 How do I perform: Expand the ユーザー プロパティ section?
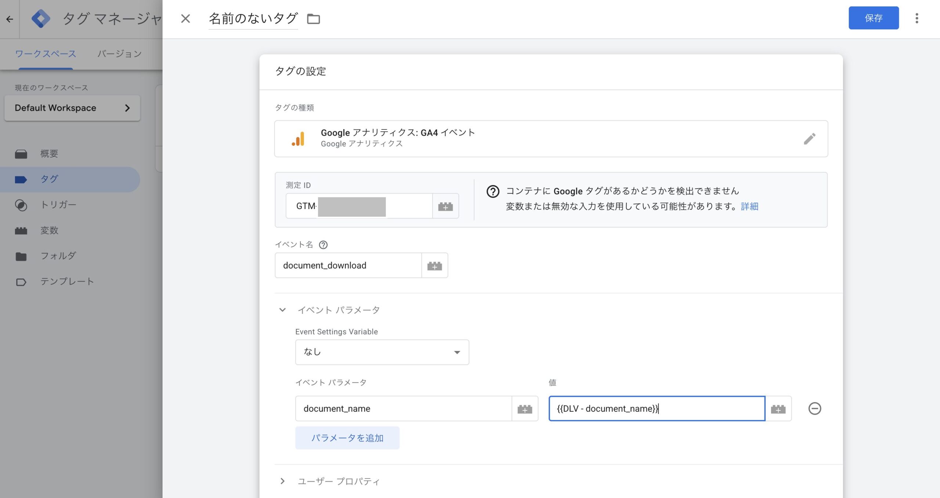point(282,481)
